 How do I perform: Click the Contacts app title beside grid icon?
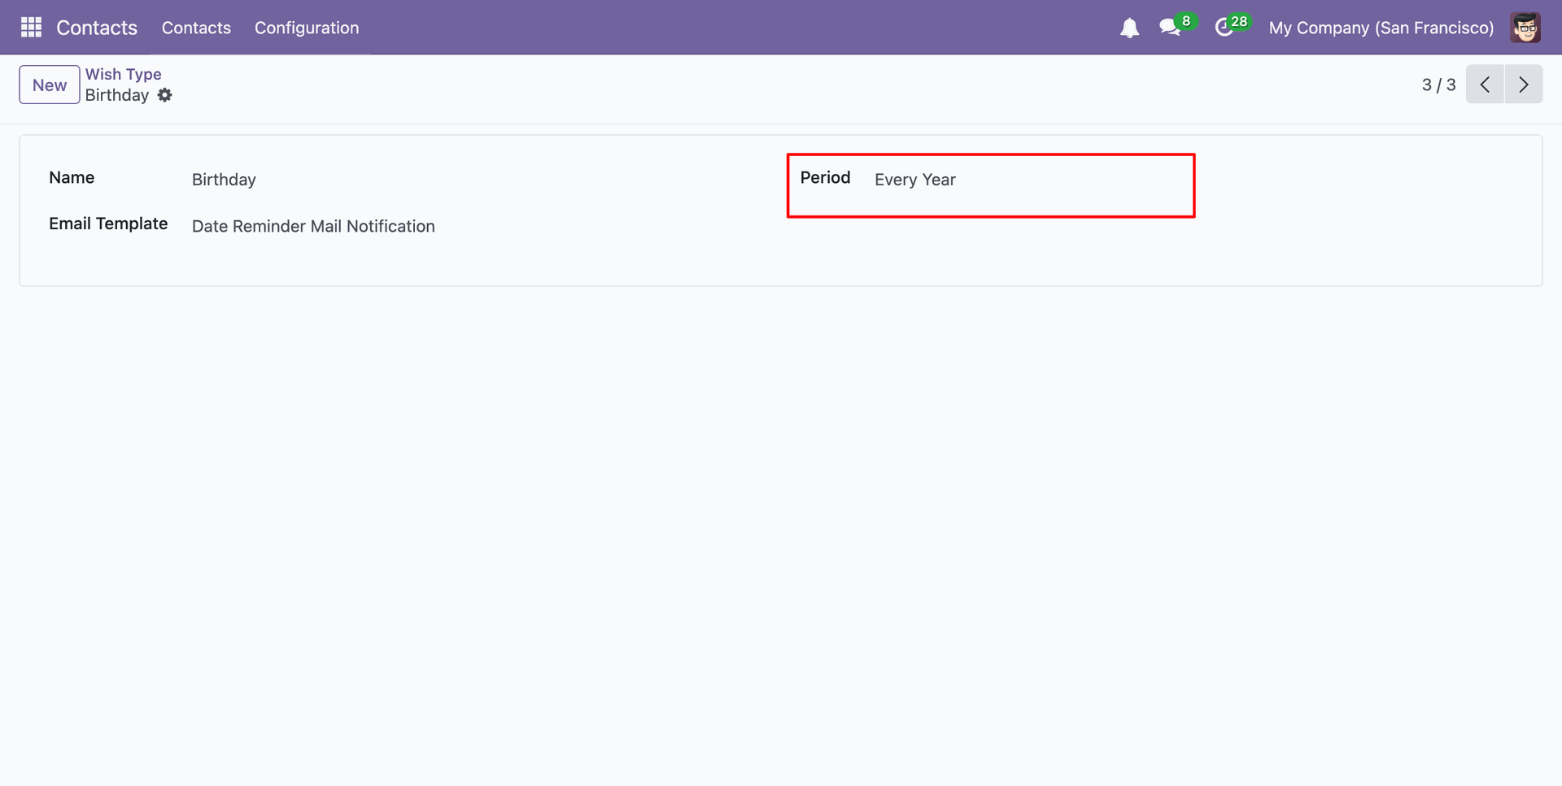click(97, 28)
